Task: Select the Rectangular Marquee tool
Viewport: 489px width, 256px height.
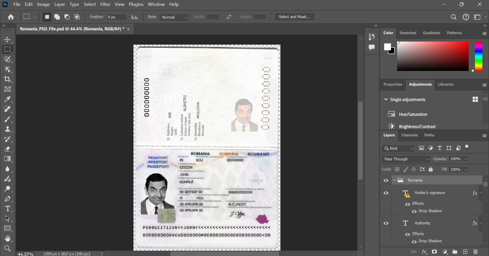Action: (7, 49)
